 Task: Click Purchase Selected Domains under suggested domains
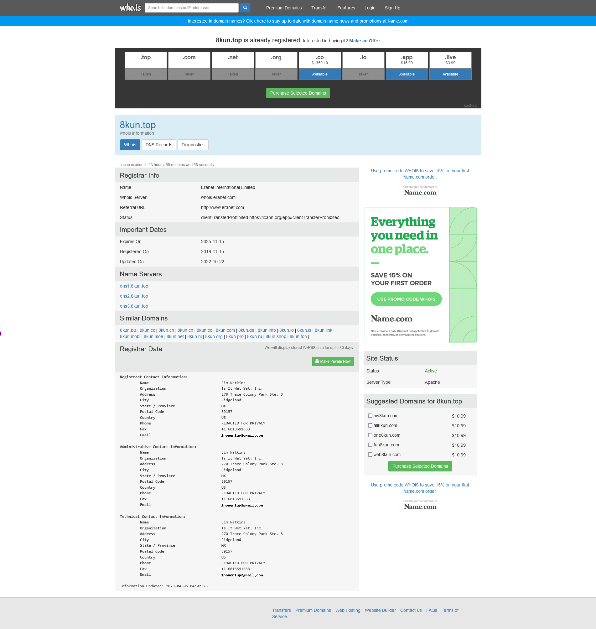420,466
